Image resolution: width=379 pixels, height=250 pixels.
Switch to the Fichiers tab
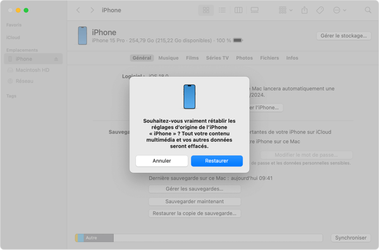(270, 58)
